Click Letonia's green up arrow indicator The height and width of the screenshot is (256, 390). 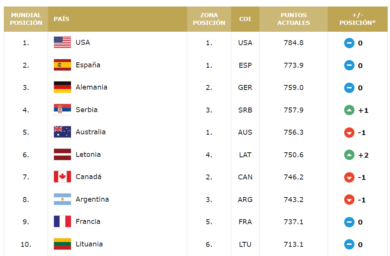349,155
